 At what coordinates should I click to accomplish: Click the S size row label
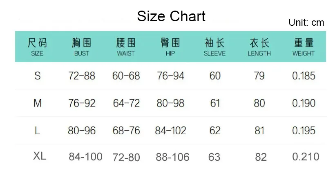[x=38, y=76]
